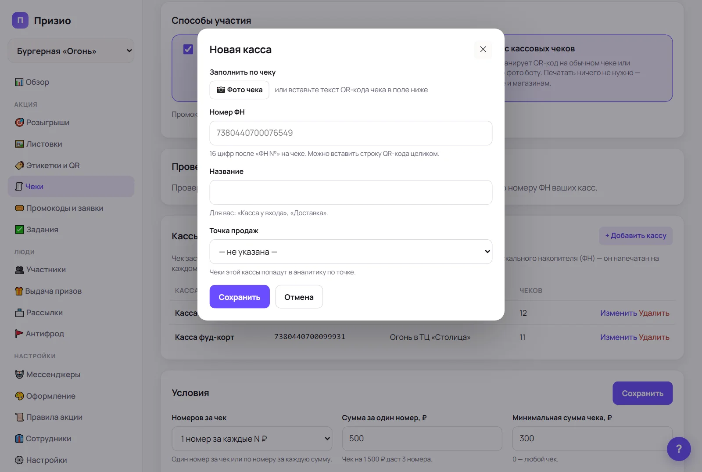Open Розыгрыши target icon
The image size is (702, 472).
(x=19, y=123)
